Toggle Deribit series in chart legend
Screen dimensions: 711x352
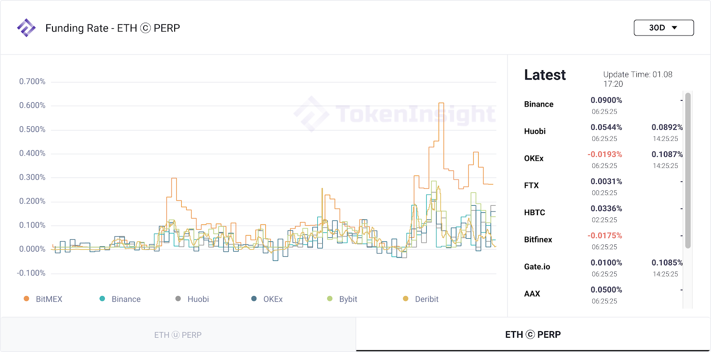click(x=420, y=299)
